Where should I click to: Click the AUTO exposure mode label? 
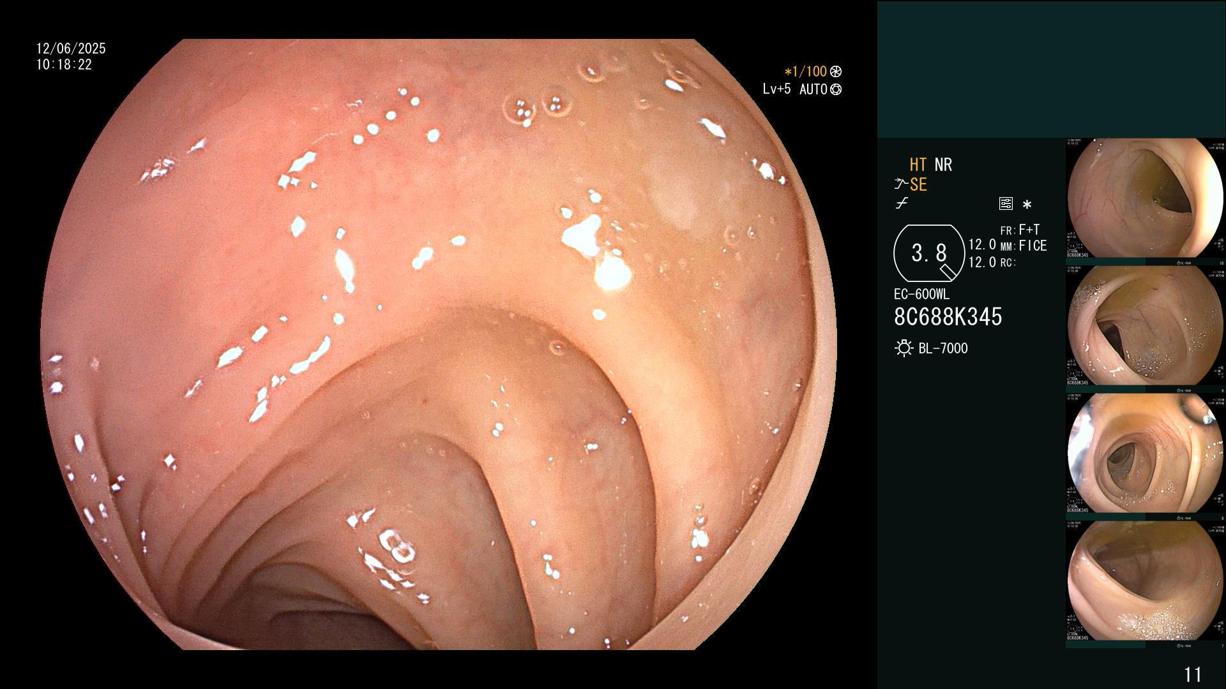[x=814, y=89]
